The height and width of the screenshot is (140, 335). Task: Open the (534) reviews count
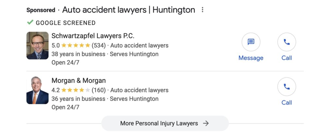click(x=98, y=45)
